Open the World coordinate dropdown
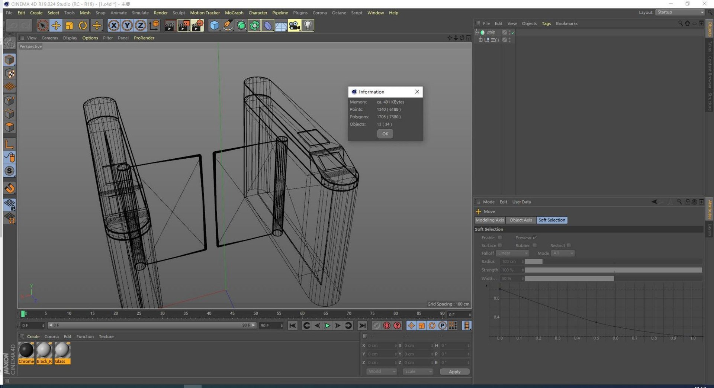The width and height of the screenshot is (714, 388). (381, 371)
